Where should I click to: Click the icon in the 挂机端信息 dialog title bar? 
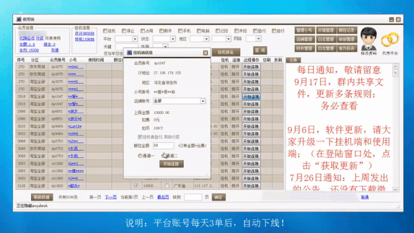click(x=129, y=52)
